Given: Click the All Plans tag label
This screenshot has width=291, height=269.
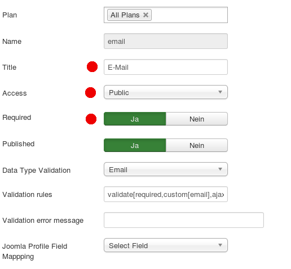Looking at the screenshot, I should tap(125, 15).
